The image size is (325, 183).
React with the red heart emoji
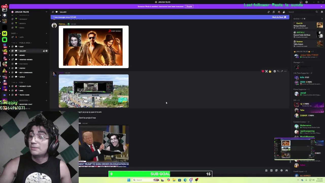coord(263,71)
